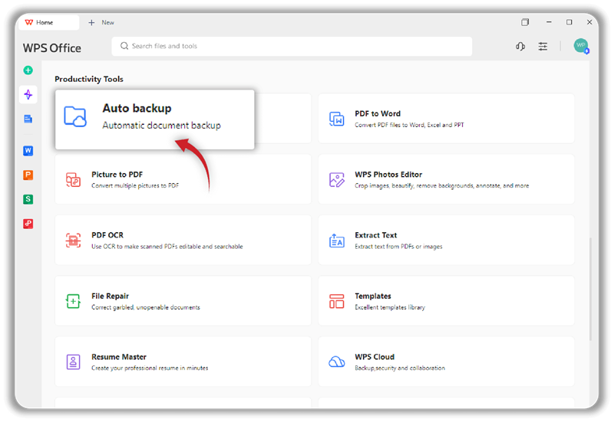Open the Templates library card
Screen dimensions: 614x422
click(446, 301)
